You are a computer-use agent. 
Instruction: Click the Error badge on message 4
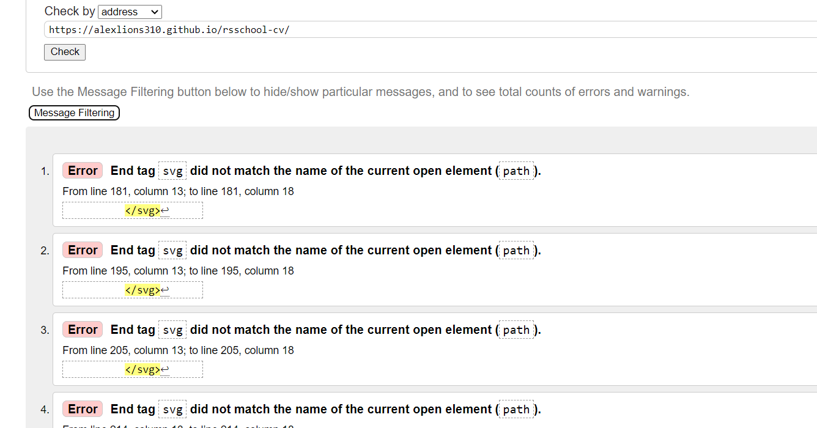tap(82, 408)
